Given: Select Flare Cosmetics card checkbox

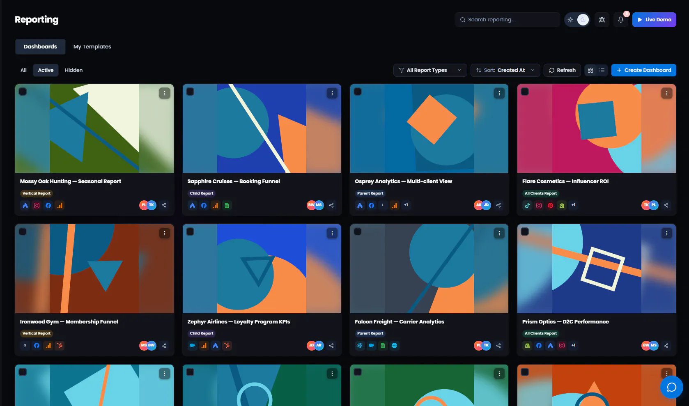Looking at the screenshot, I should pos(525,92).
